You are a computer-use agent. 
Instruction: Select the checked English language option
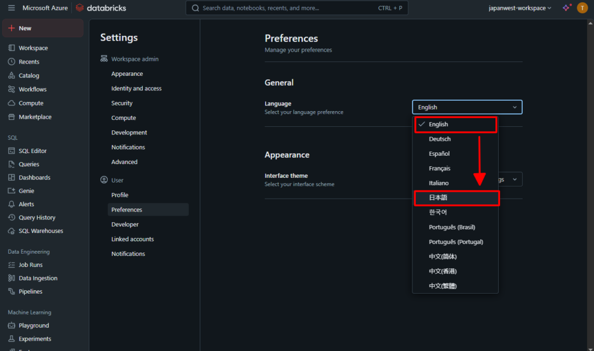(x=455, y=125)
